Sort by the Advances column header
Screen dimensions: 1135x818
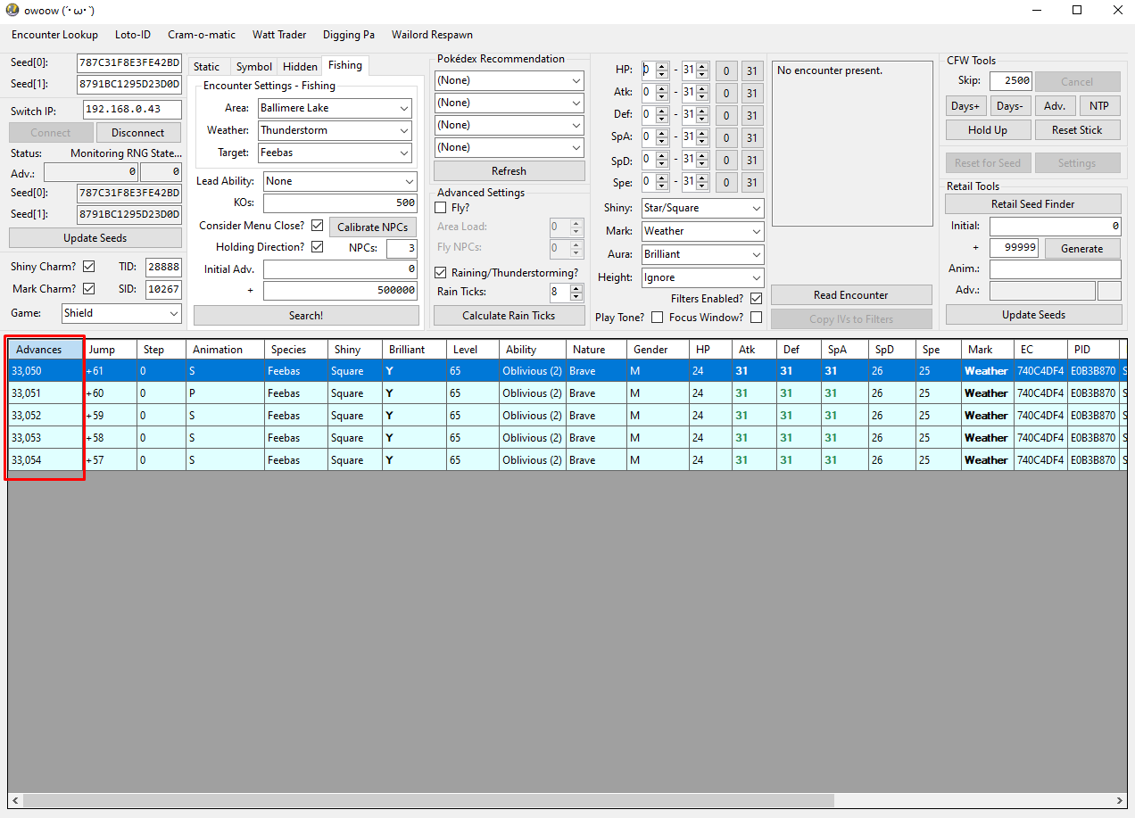[x=46, y=350]
